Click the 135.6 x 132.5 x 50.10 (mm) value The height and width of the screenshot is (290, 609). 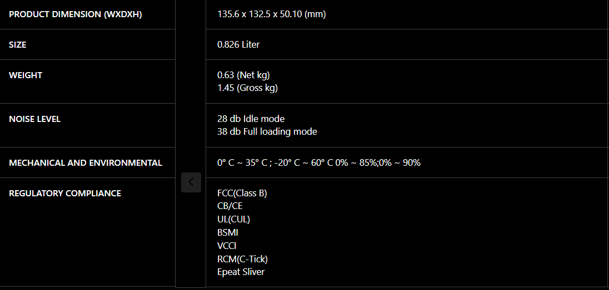(x=272, y=15)
